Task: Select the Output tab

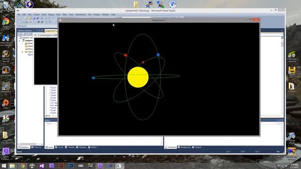Action: tap(197, 147)
